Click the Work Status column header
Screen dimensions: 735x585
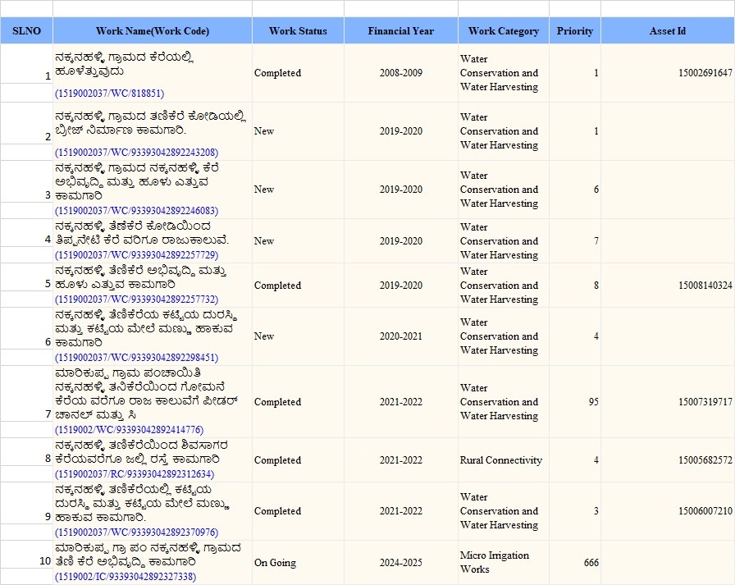pyautogui.click(x=298, y=31)
